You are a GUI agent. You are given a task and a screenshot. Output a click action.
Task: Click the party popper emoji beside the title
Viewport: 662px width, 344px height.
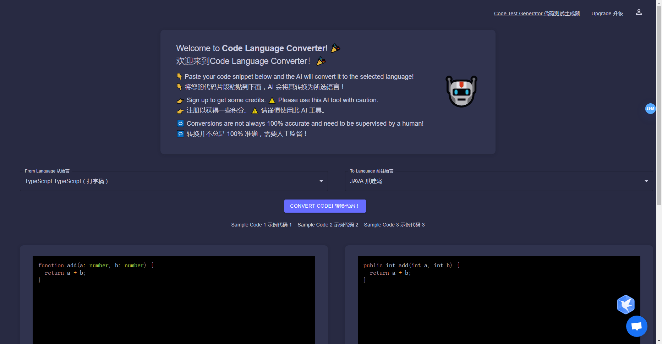tap(335, 48)
